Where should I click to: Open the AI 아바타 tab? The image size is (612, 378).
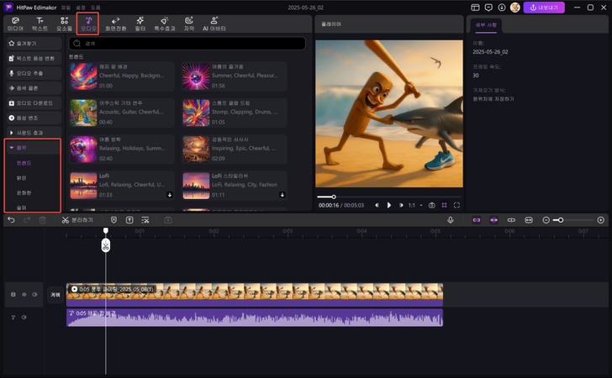[x=214, y=24]
